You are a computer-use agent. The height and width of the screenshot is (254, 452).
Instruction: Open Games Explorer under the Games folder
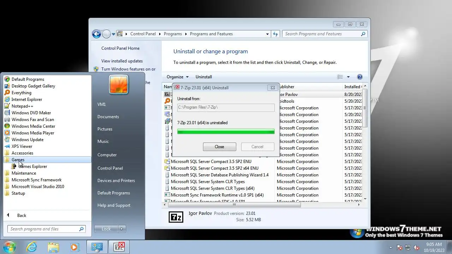pos(32,167)
